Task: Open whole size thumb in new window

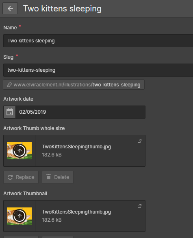Action: pyautogui.click(x=139, y=141)
